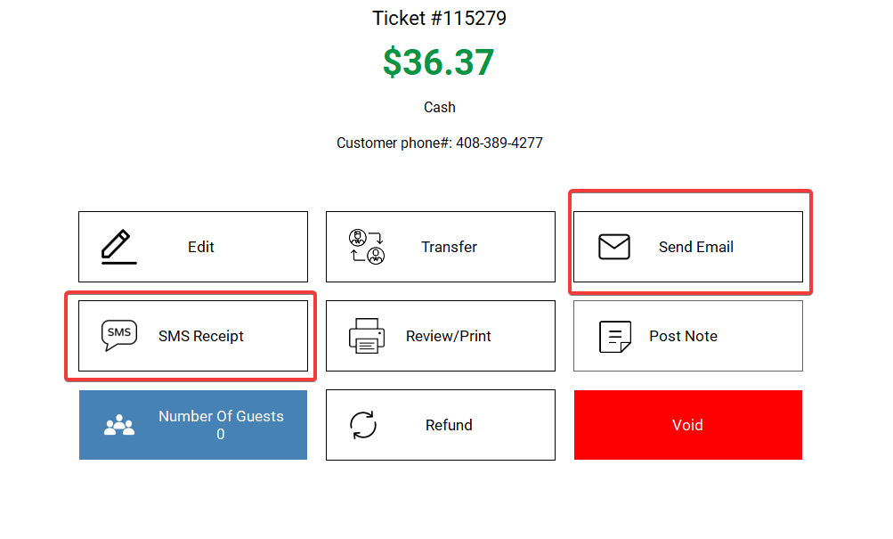893x539 pixels.
Task: Choose Send Email text
Action: 696,247
